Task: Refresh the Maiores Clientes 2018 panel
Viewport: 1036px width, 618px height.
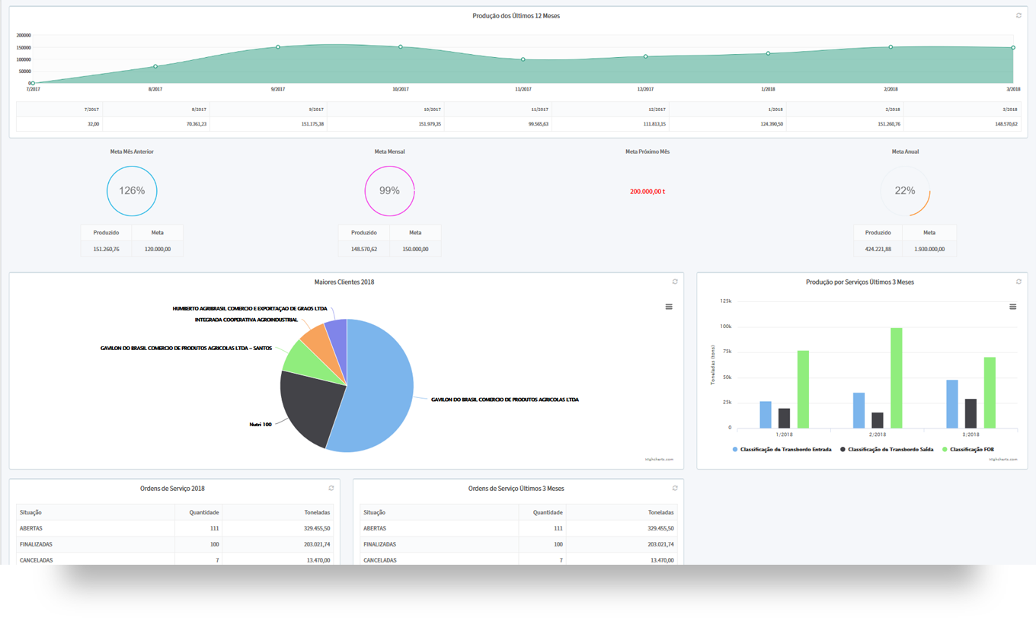Action: click(x=674, y=282)
